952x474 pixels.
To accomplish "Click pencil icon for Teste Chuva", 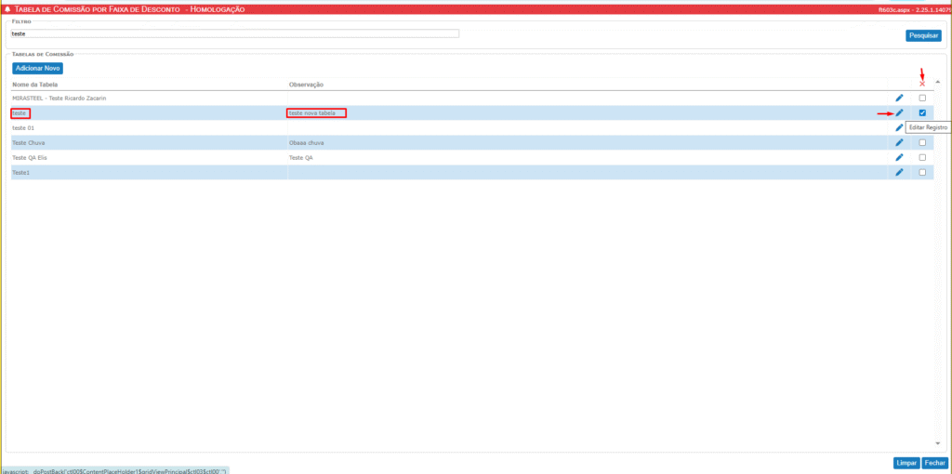I will [899, 142].
